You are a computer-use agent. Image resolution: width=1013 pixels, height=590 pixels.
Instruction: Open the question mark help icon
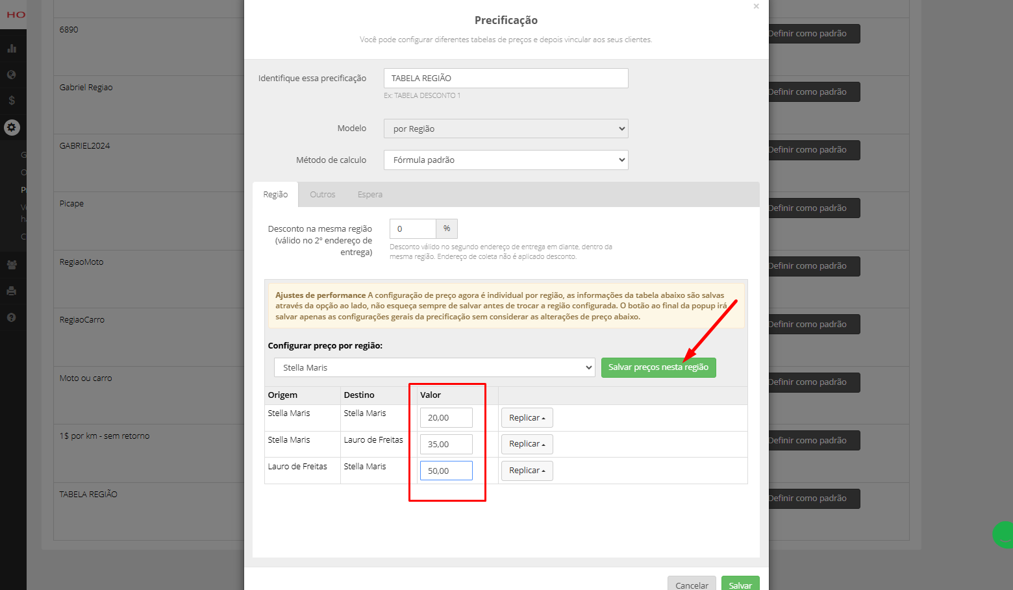click(x=12, y=317)
